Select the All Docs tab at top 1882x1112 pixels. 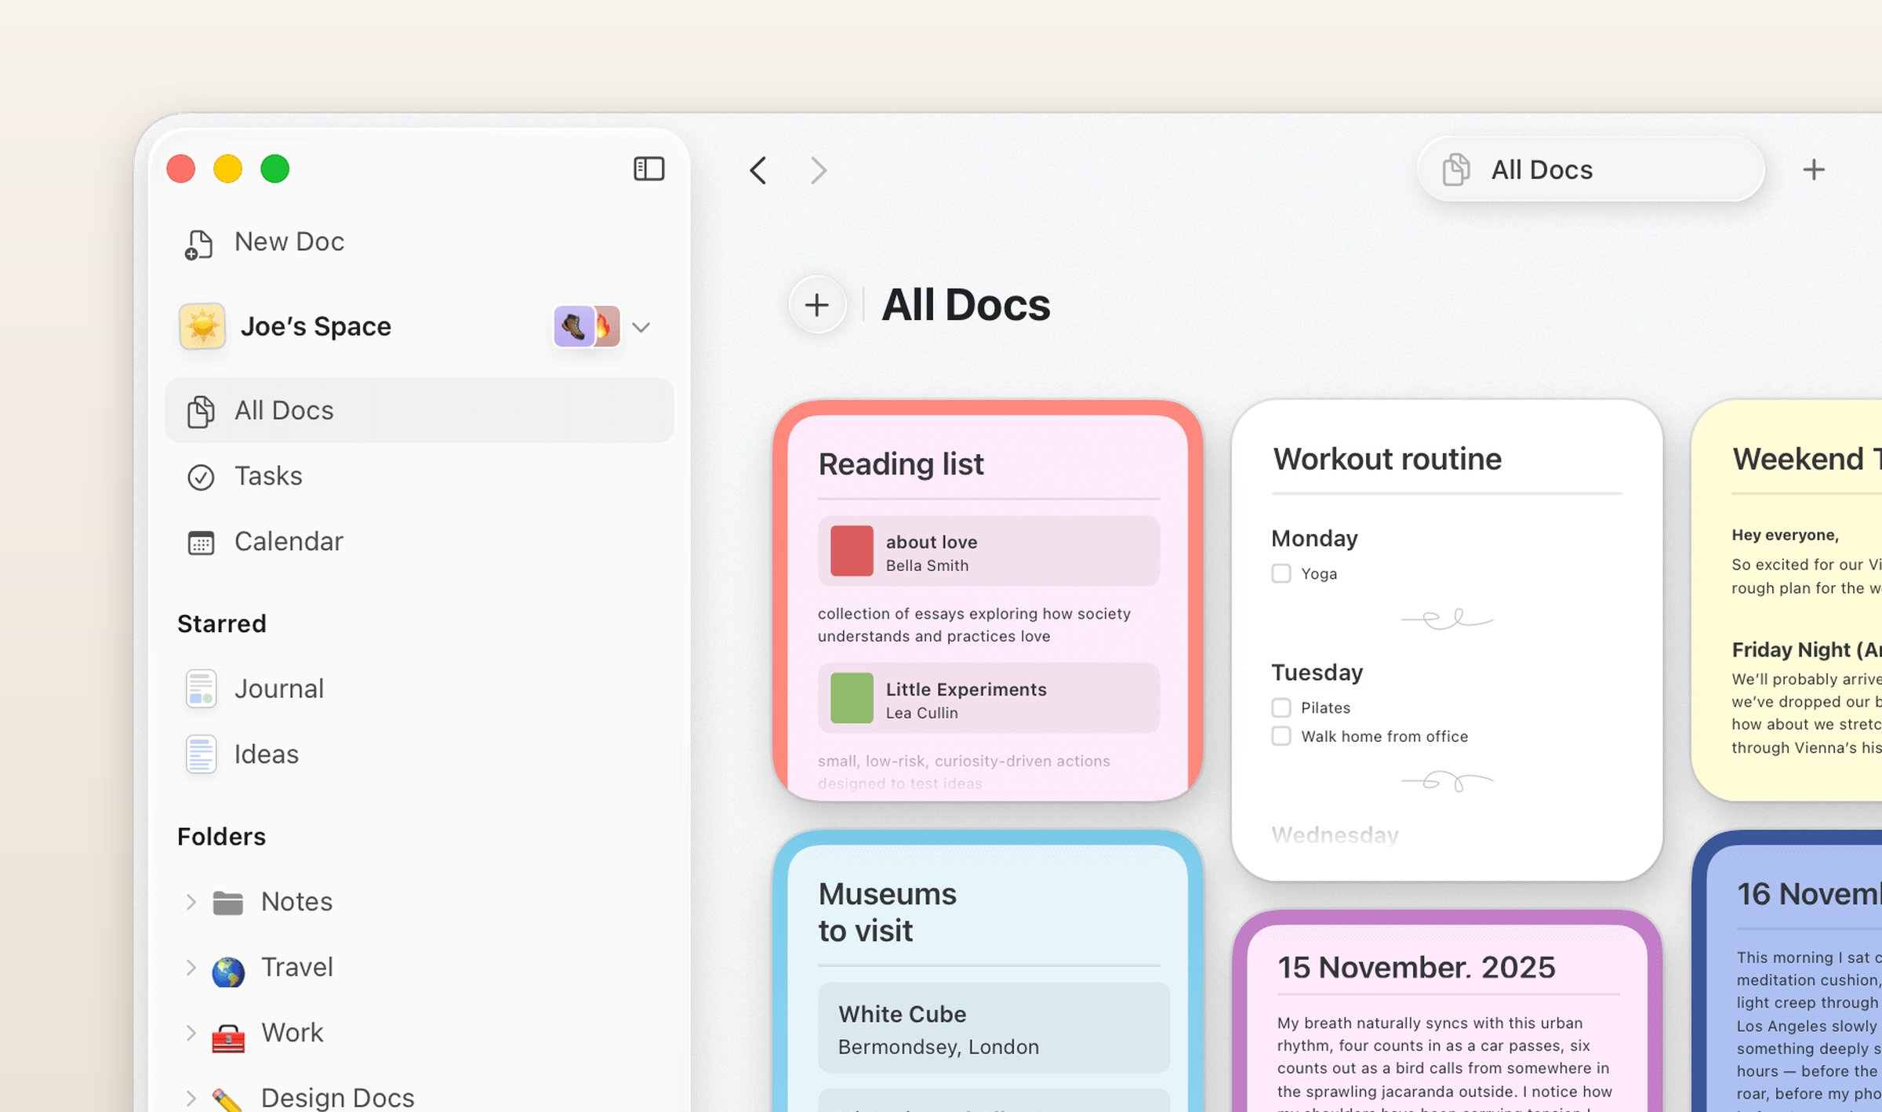pyautogui.click(x=1591, y=169)
